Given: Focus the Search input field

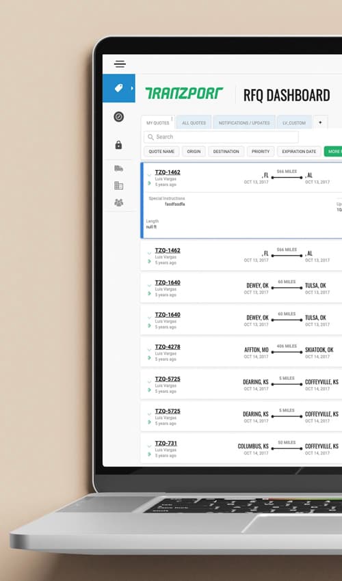Looking at the screenshot, I should pyautogui.click(x=221, y=137).
